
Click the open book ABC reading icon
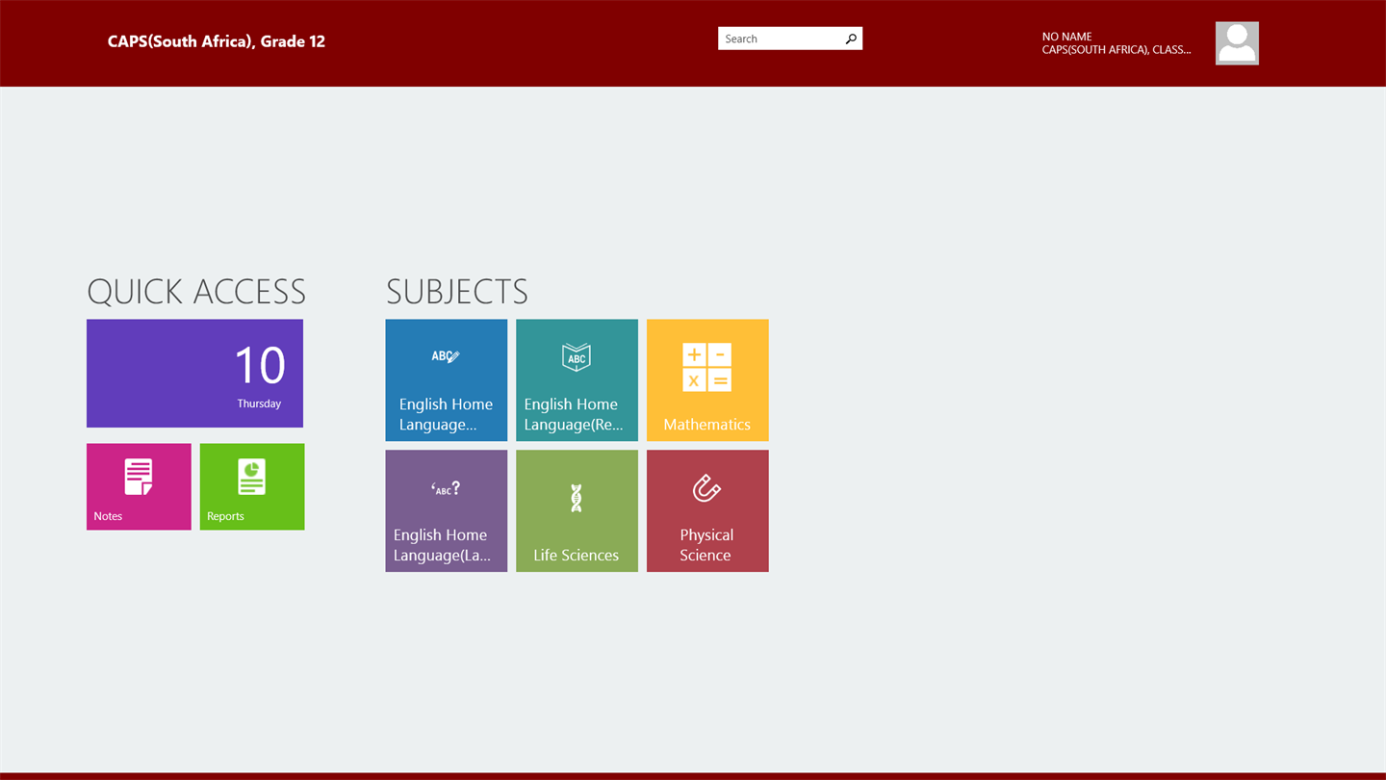(577, 357)
